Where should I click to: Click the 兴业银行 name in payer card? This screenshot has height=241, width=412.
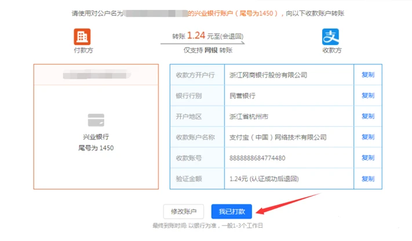tap(96, 137)
